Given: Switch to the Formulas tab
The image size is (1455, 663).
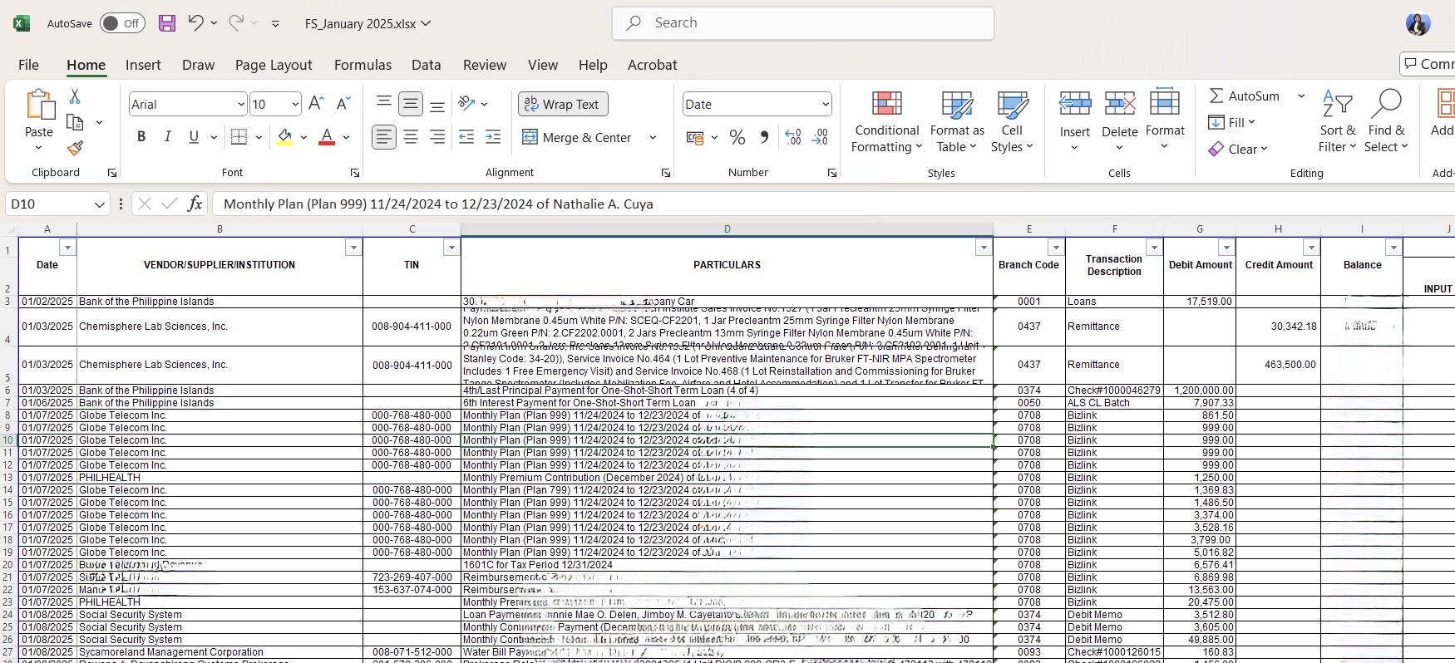Looking at the screenshot, I should click(363, 65).
